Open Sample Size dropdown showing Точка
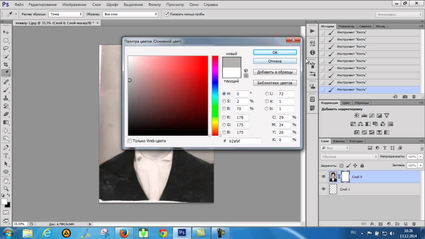This screenshot has width=425, height=239. [x=66, y=14]
